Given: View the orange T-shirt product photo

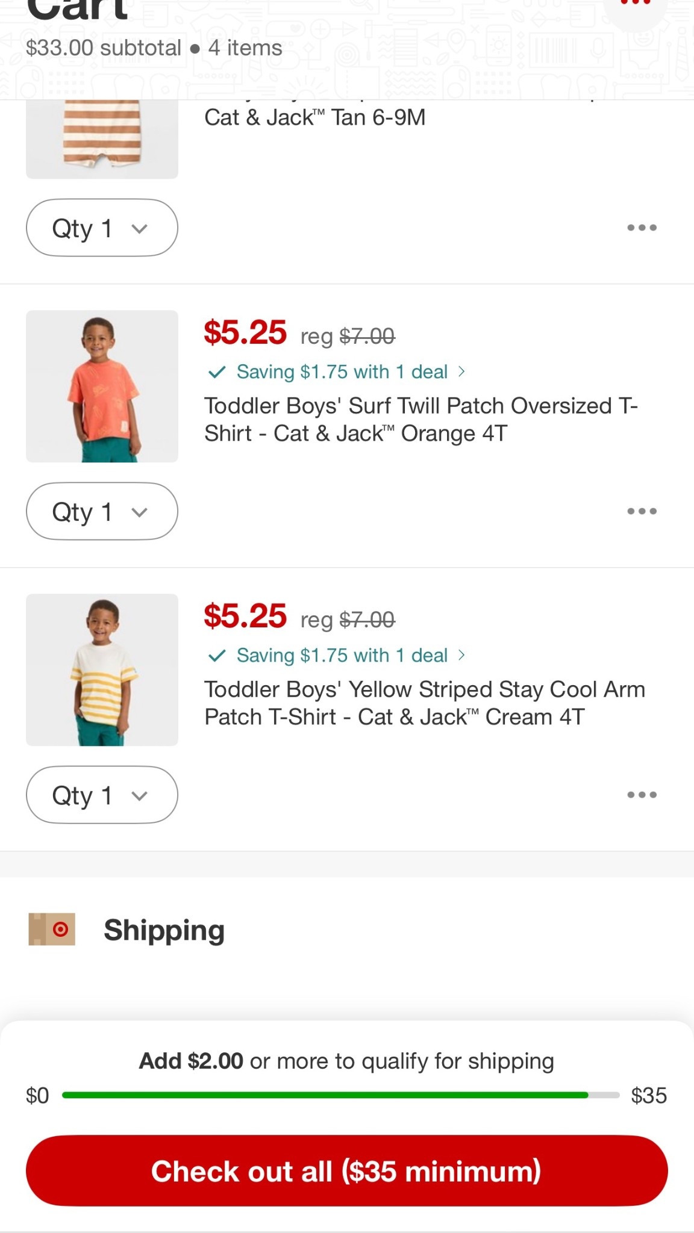Looking at the screenshot, I should pyautogui.click(x=102, y=387).
